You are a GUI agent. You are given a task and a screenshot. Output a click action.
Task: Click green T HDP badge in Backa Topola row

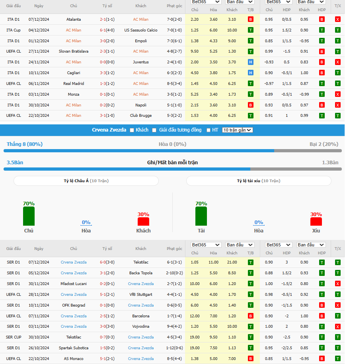(x=322, y=273)
